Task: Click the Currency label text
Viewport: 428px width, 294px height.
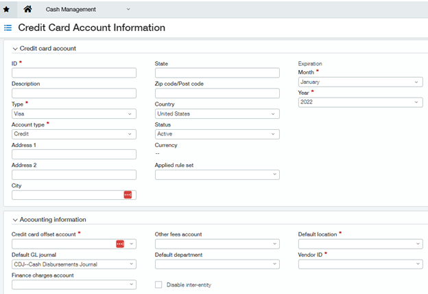Action: [166, 145]
